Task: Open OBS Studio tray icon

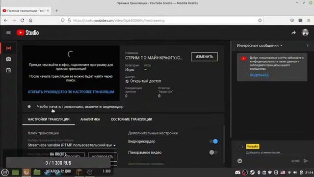Action: (245, 173)
